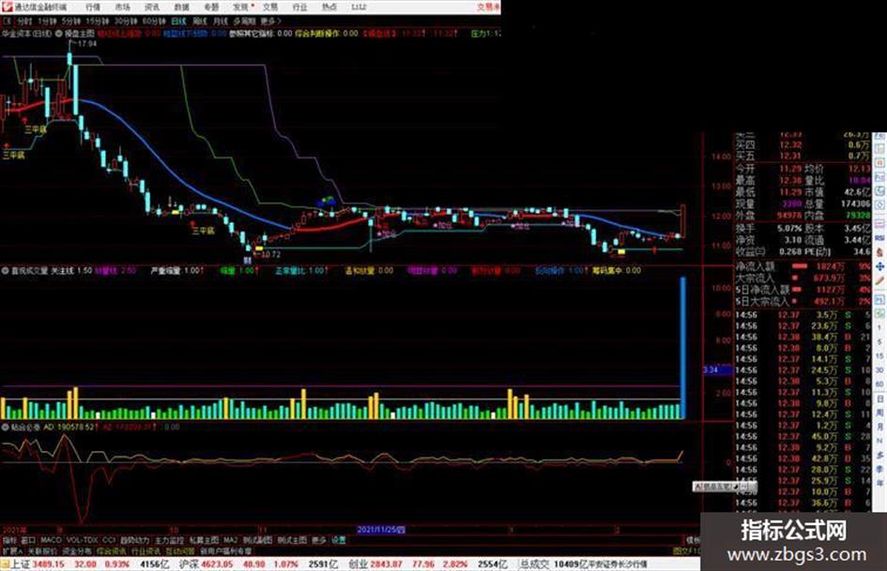Open the 行情 menu
This screenshot has height=571, width=887.
[93, 8]
